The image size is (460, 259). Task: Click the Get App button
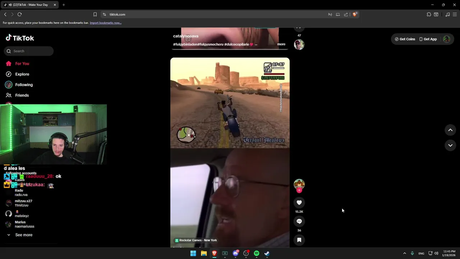pyautogui.click(x=428, y=39)
